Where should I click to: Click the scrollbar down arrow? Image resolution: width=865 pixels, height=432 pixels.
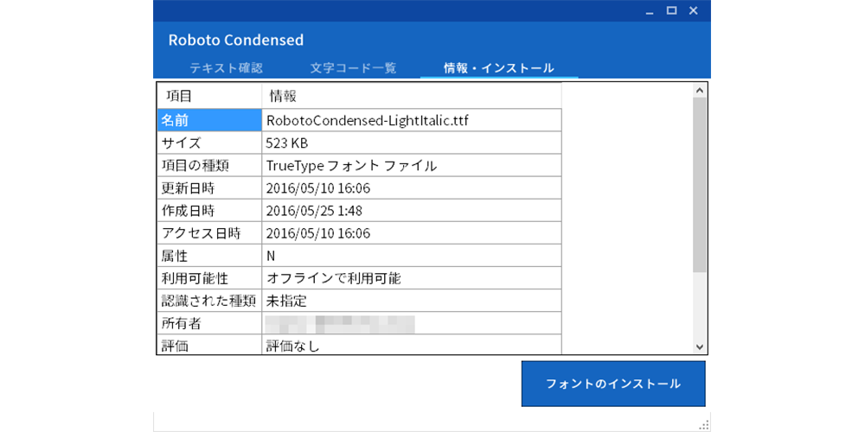[700, 347]
